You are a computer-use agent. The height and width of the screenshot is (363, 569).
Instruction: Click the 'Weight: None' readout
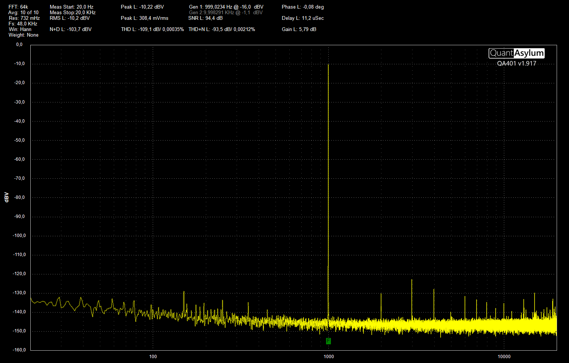tap(24, 35)
